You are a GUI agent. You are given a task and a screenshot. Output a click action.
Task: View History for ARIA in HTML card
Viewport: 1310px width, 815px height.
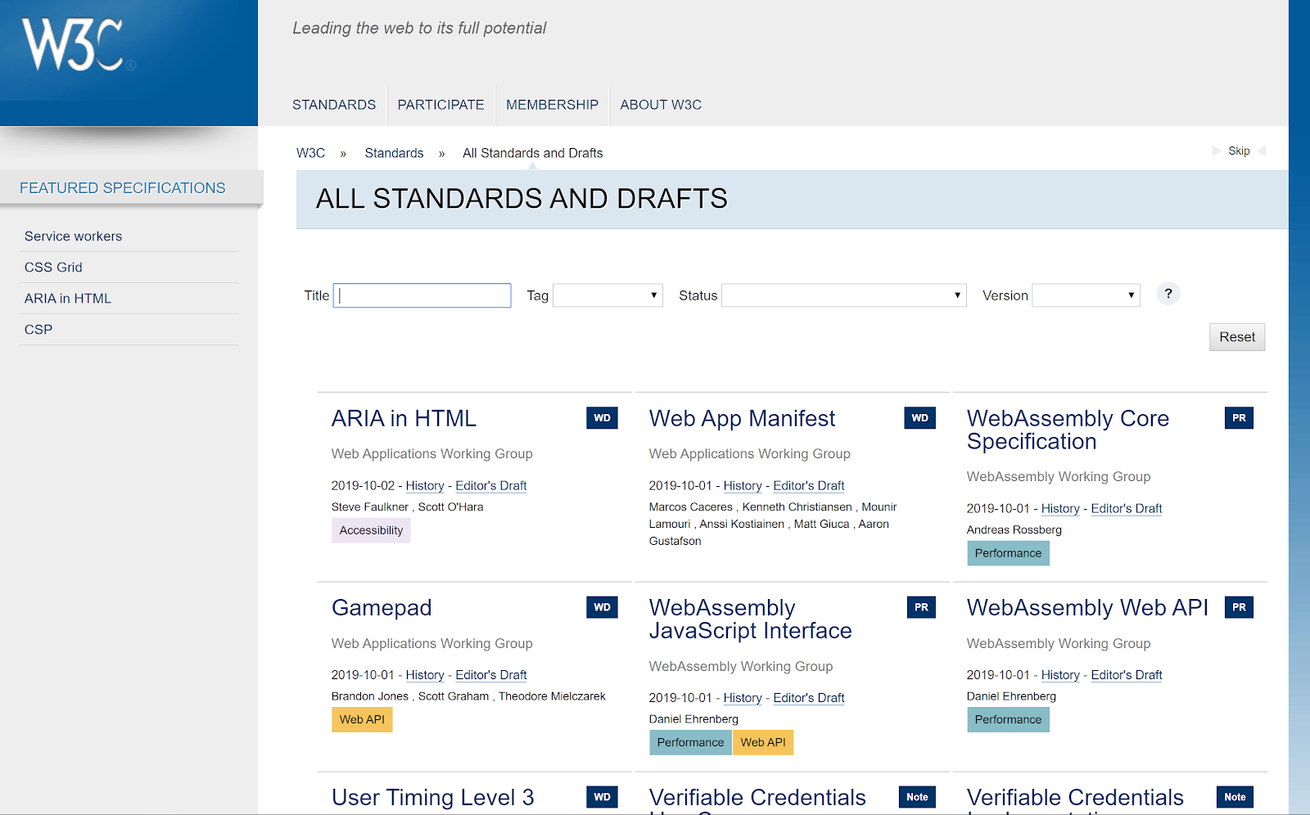[x=425, y=486]
